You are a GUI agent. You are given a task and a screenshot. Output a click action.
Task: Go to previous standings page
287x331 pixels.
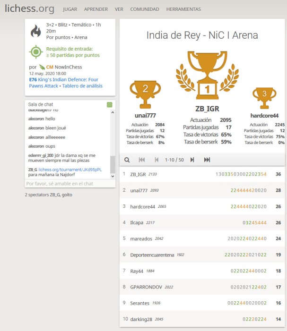(x=157, y=160)
